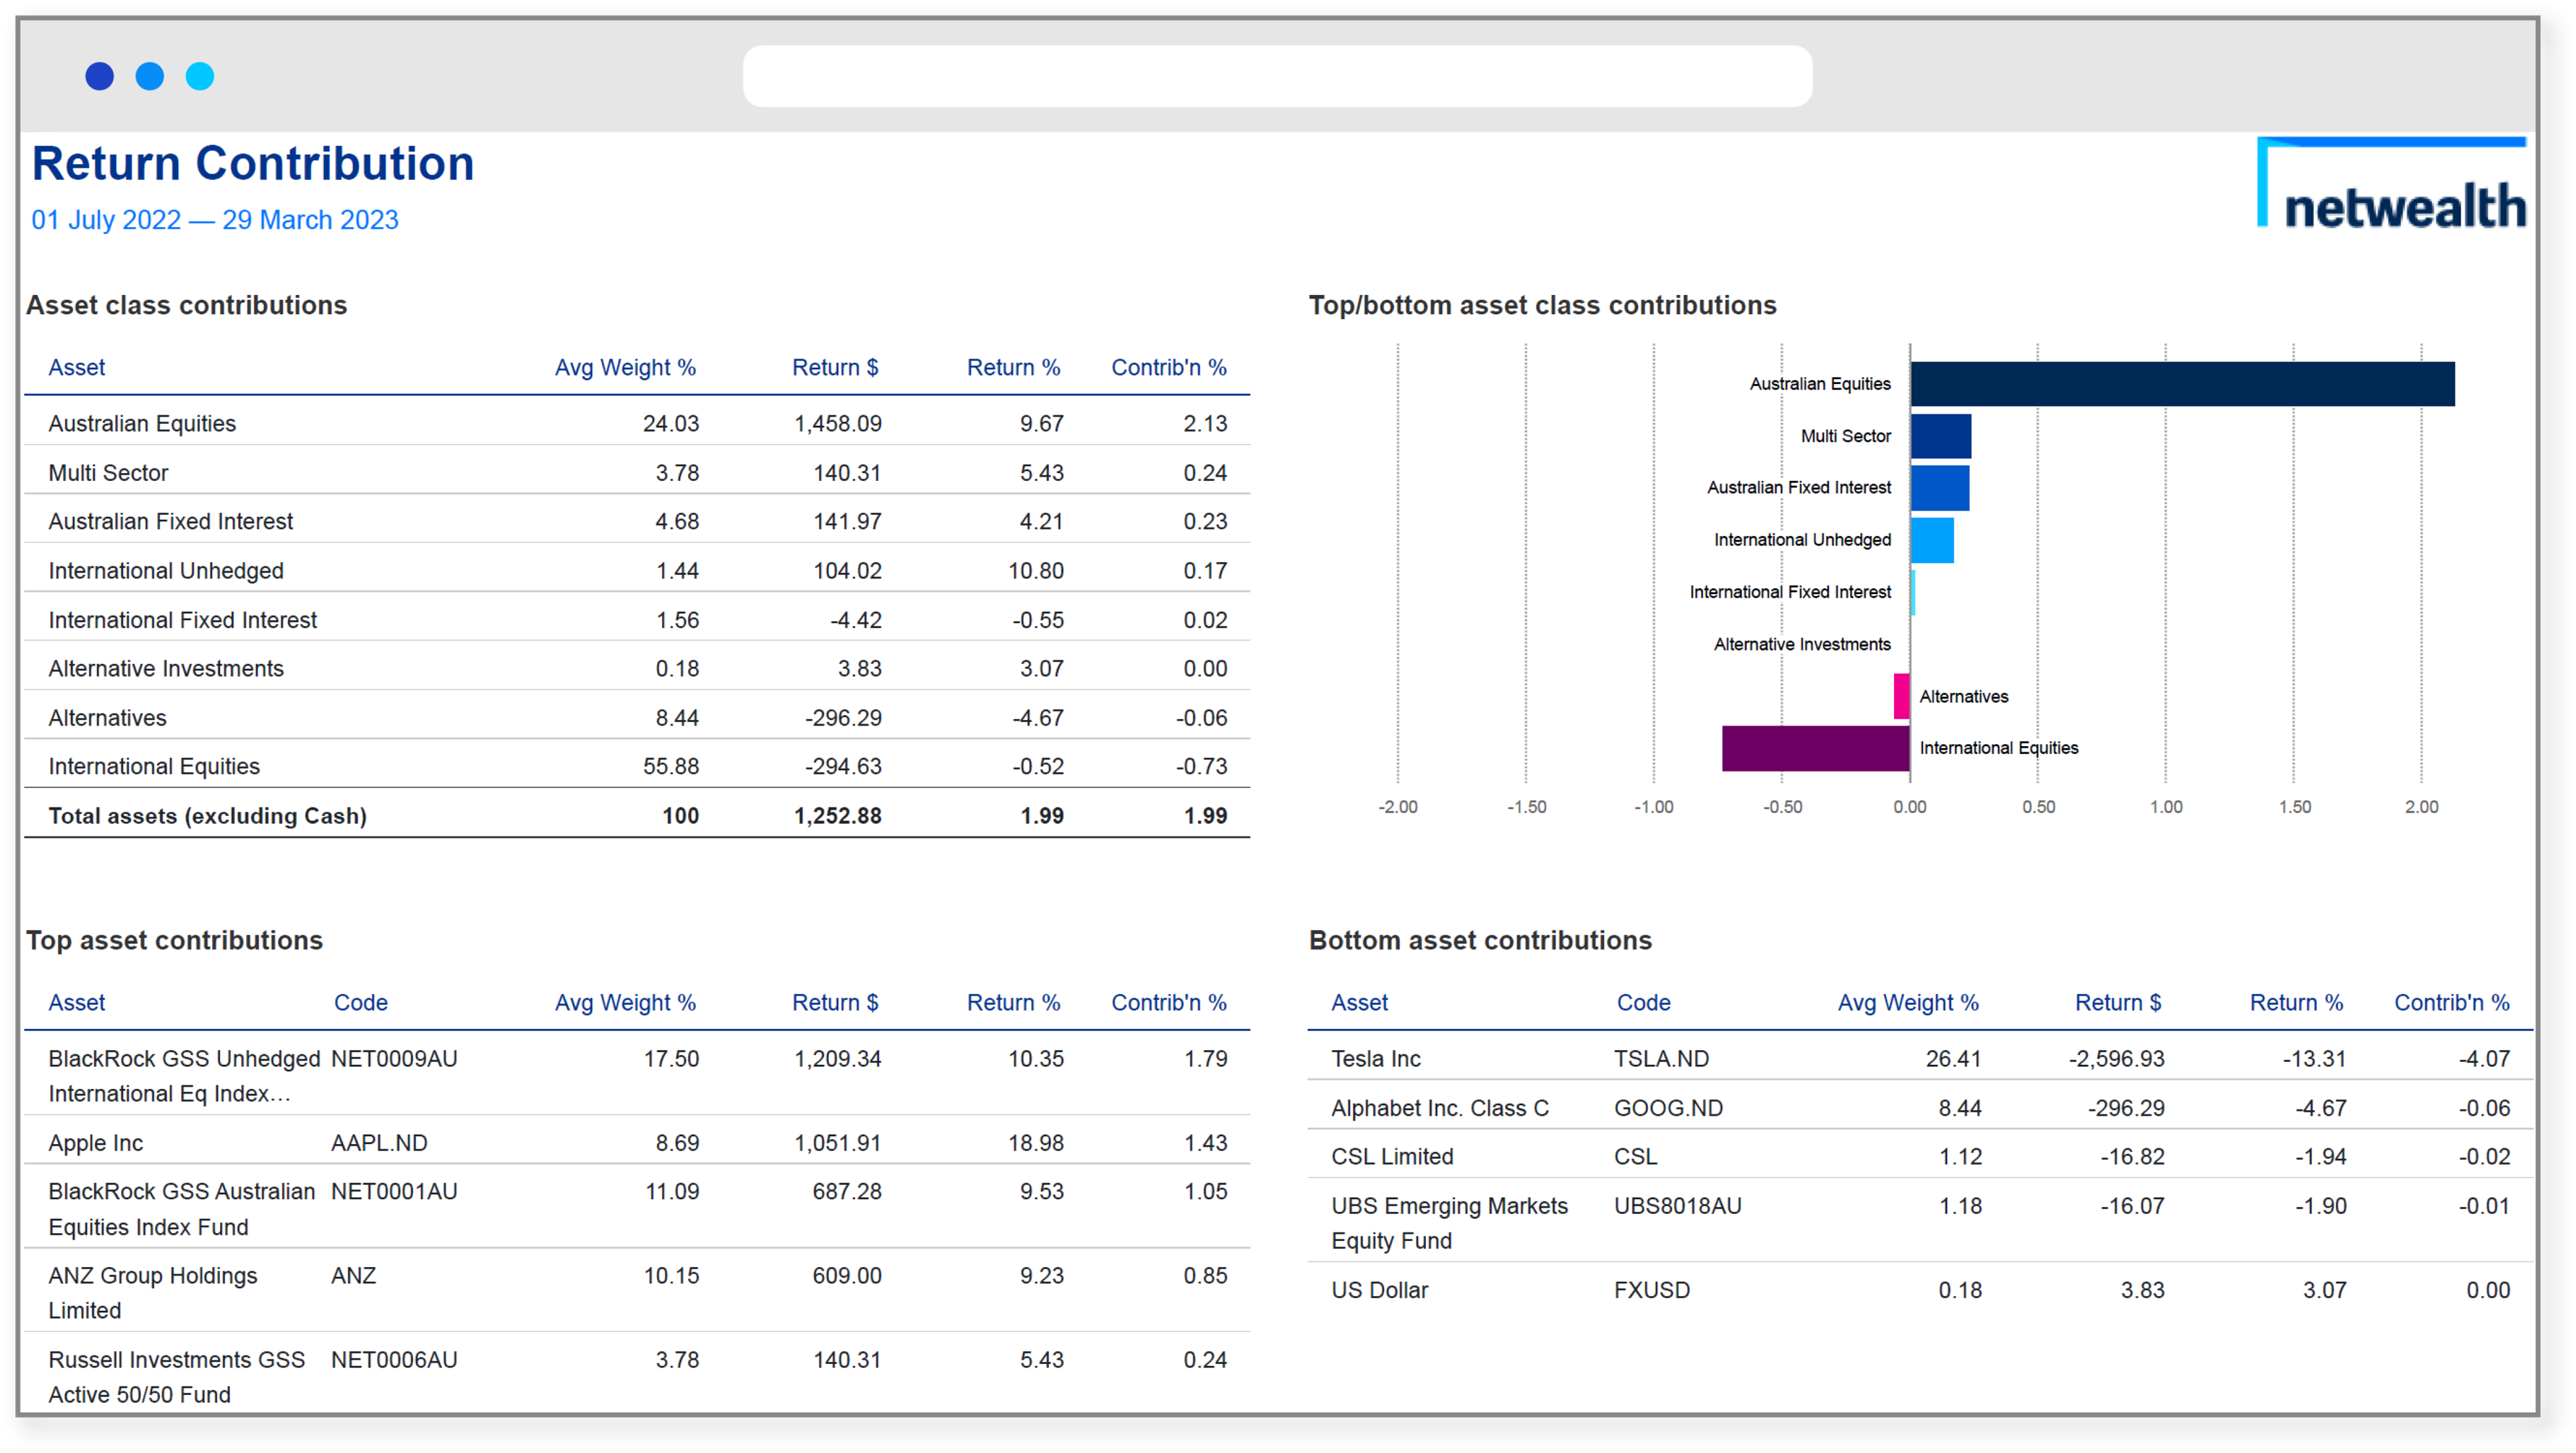Screen dimensions: 2576x1453
Task: Click the pink Alternatives chart bar
Action: click(1902, 696)
